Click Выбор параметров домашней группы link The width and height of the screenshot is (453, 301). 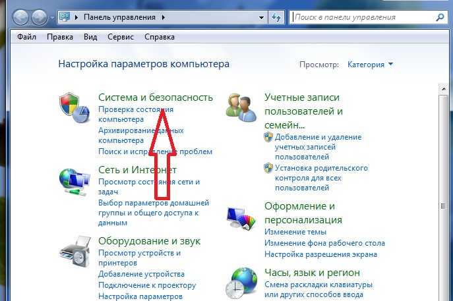154,213
